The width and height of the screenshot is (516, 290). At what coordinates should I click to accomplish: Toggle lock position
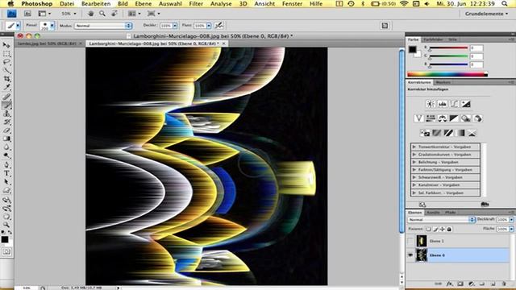click(443, 229)
